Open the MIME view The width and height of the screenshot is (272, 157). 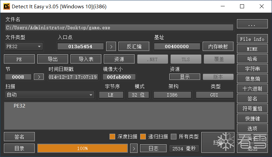click(x=252, y=49)
